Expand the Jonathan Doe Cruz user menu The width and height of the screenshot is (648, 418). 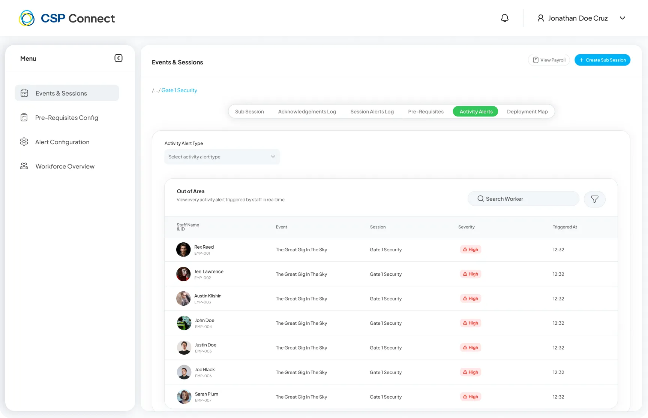pyautogui.click(x=622, y=18)
